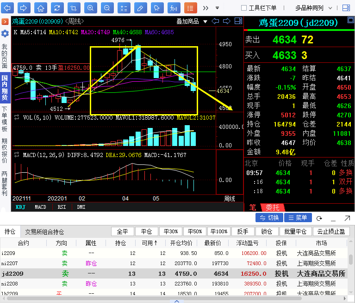Zoom in on the chart with the magnifier plus
Viewport: 355px width, 303px height.
pyautogui.click(x=91, y=8)
